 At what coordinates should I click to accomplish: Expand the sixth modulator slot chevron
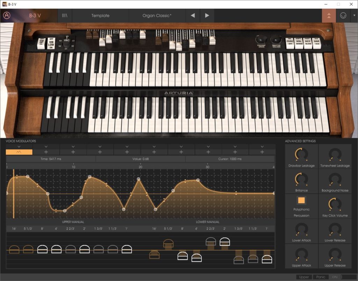pos(154,147)
